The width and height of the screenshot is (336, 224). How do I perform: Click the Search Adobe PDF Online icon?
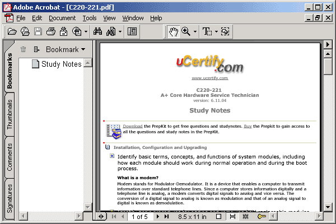[77, 31]
